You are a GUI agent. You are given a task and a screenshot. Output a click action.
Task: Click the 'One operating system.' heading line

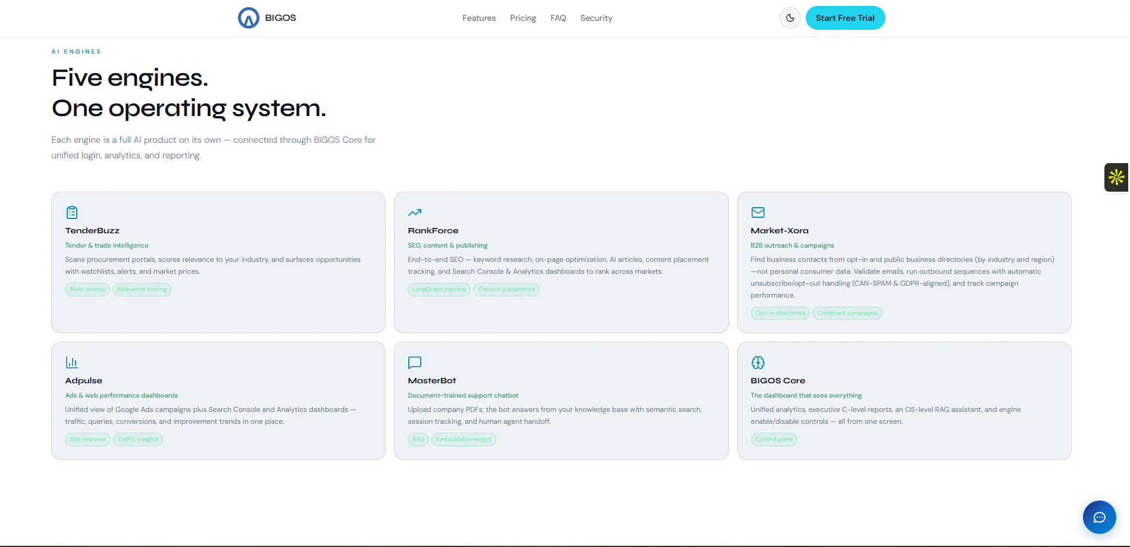click(189, 108)
